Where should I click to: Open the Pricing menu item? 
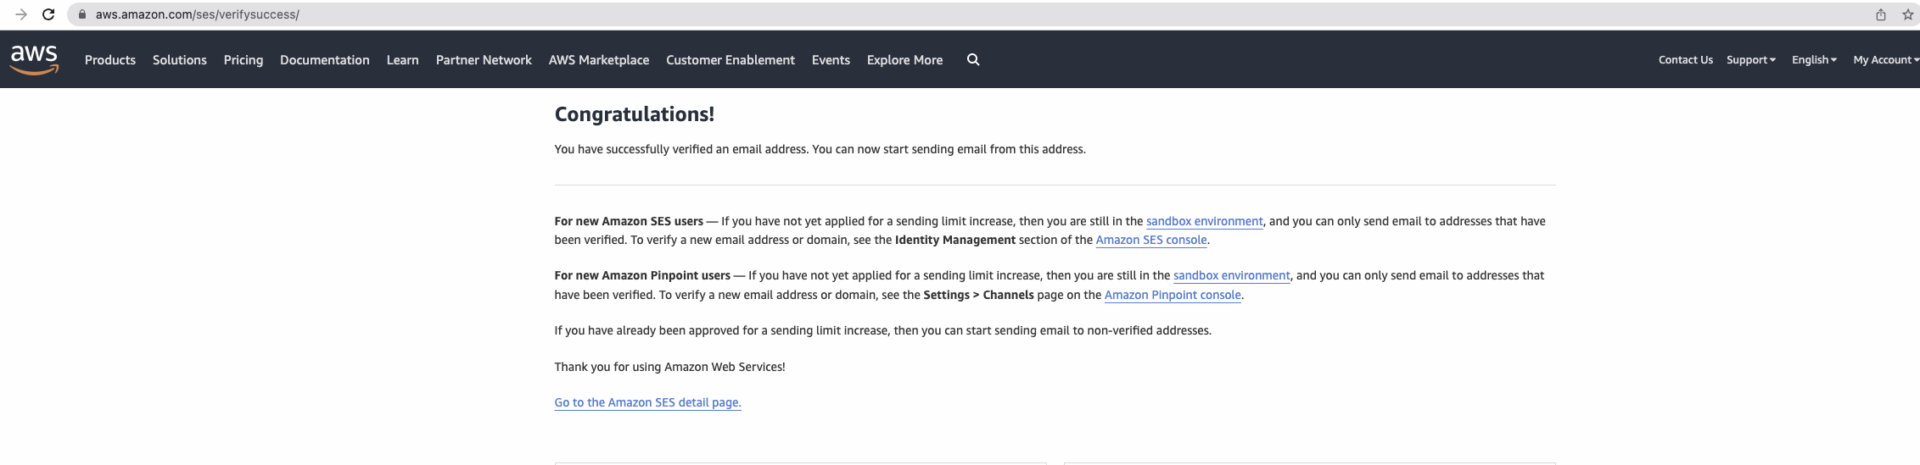pos(243,59)
